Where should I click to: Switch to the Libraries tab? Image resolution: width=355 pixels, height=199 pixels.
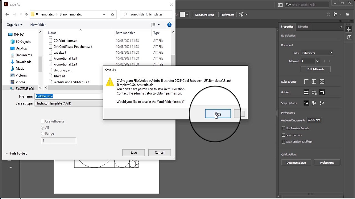303,27
